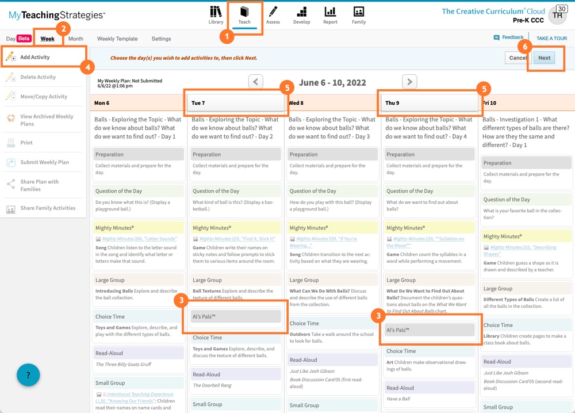Viewport: 575px width, 413px height.
Task: Select the Tue 7 day header
Action: pos(237,103)
